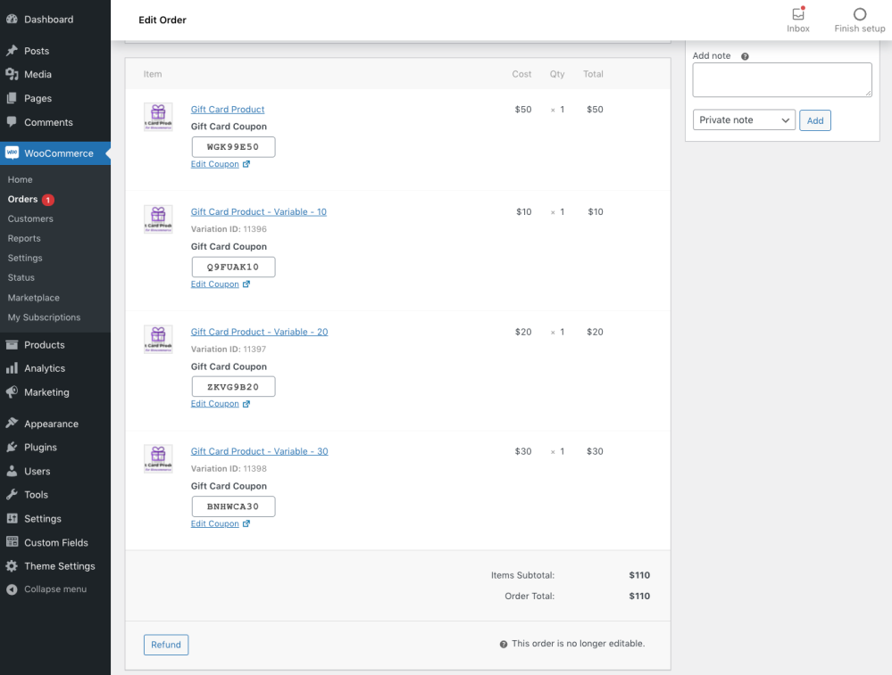Image resolution: width=892 pixels, height=675 pixels.
Task: Collapse the admin sidebar menu
Action: [x=54, y=589]
